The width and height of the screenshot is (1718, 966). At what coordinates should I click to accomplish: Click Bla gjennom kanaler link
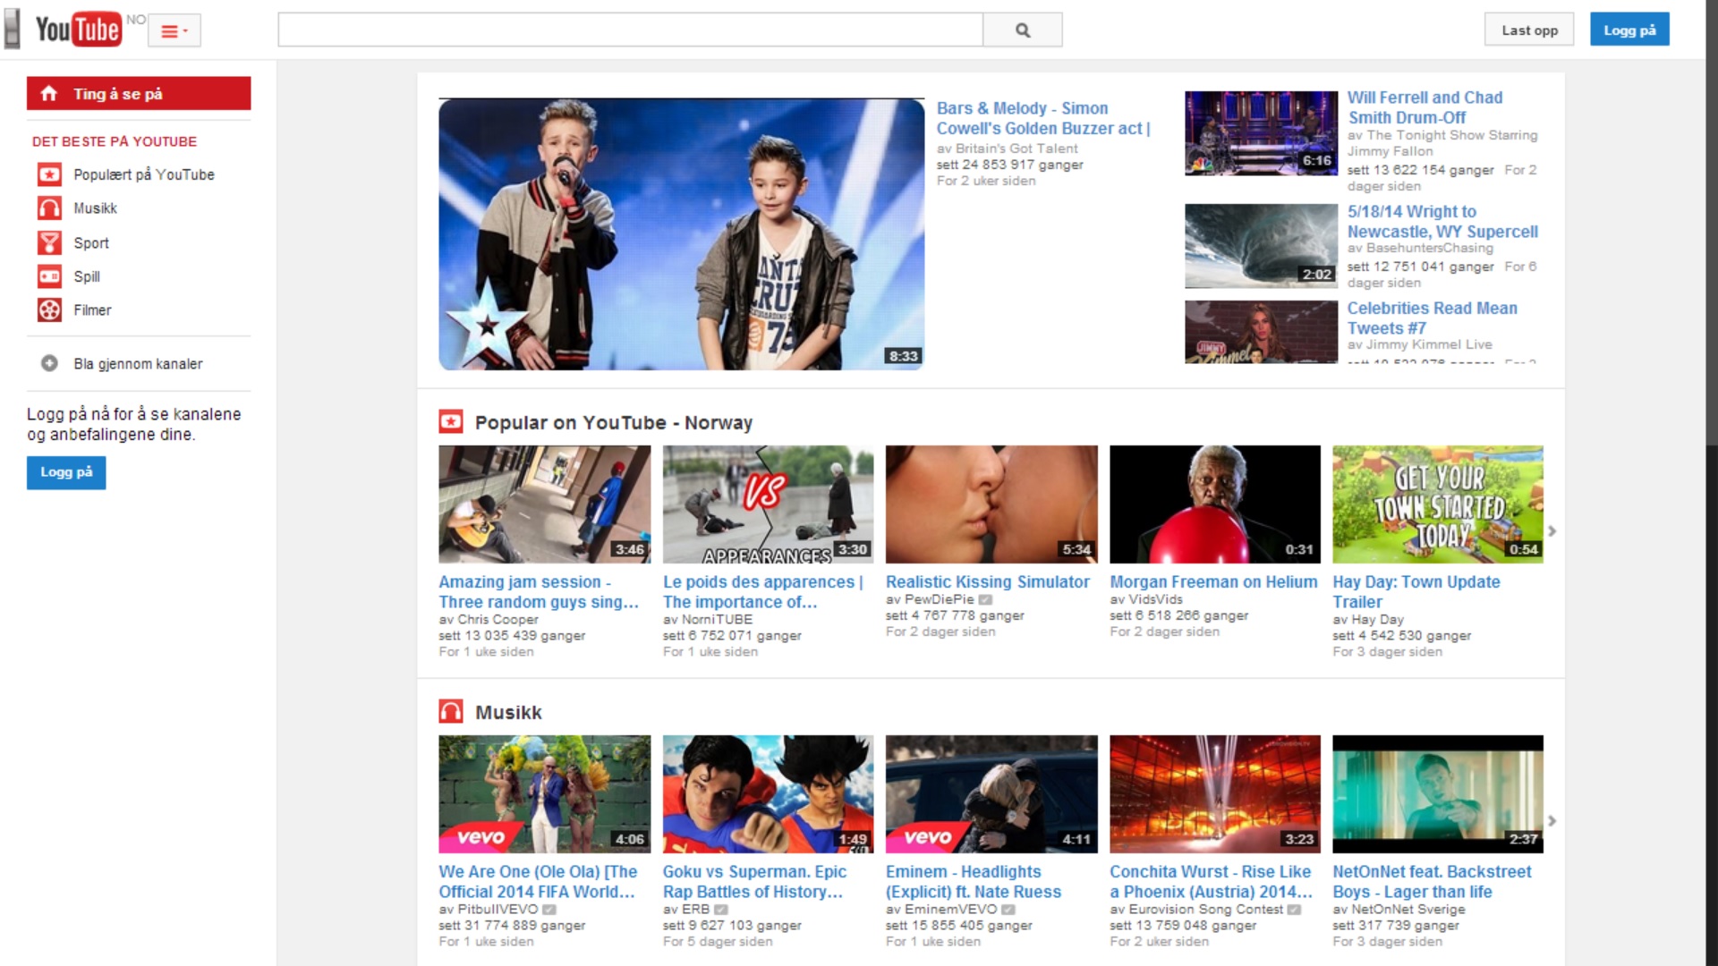[x=138, y=363]
